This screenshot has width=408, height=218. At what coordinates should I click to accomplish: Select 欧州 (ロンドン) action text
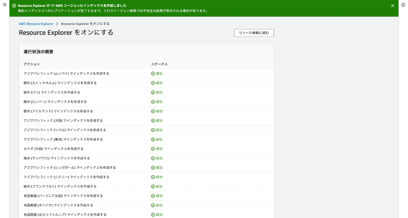55,102
